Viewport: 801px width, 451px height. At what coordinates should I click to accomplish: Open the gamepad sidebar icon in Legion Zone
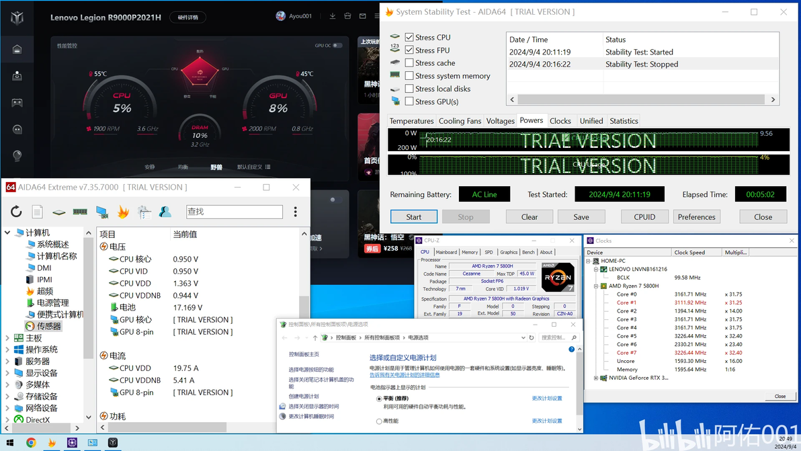[x=17, y=102]
